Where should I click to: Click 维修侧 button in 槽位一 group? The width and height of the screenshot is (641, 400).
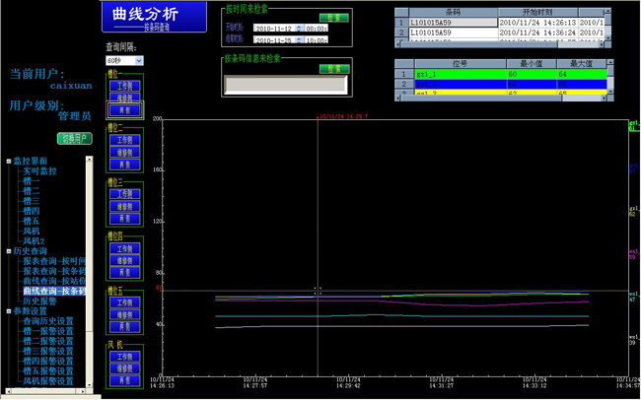click(x=124, y=99)
